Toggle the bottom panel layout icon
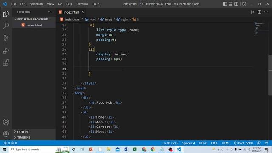272x153 pixels. pyautogui.click(x=230, y=4)
